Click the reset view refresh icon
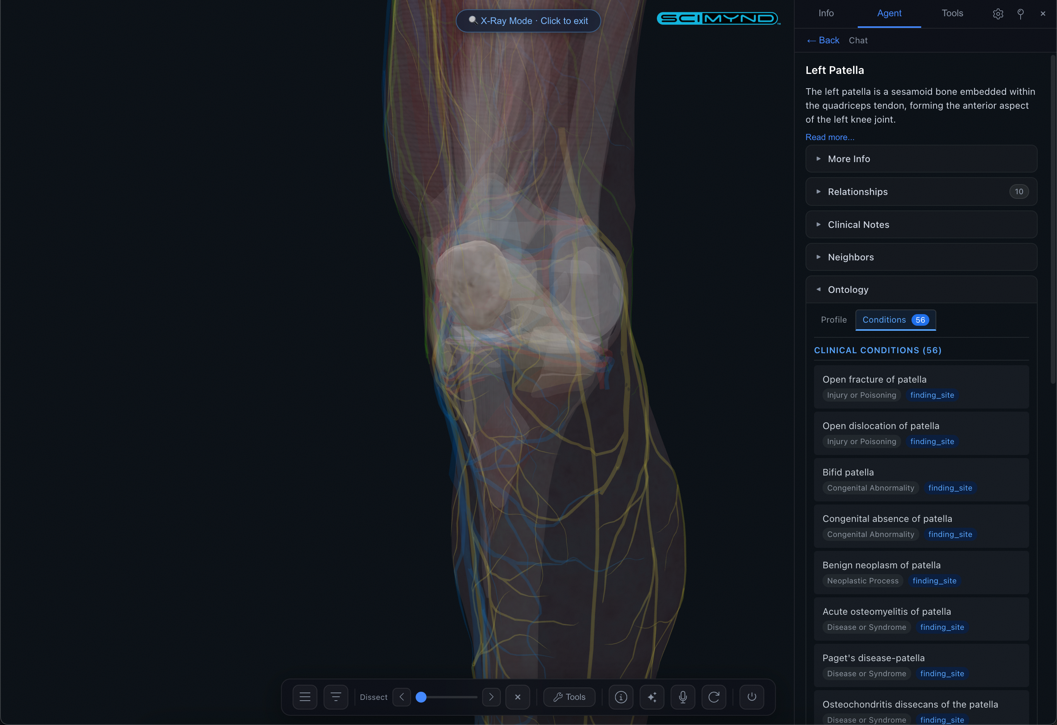 713,697
